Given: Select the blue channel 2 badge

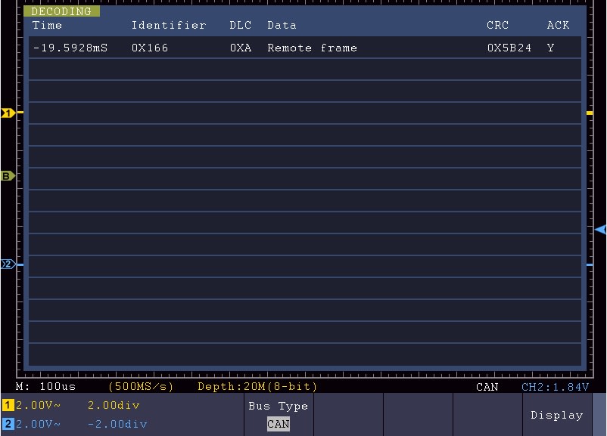Looking at the screenshot, I should coord(8,424).
